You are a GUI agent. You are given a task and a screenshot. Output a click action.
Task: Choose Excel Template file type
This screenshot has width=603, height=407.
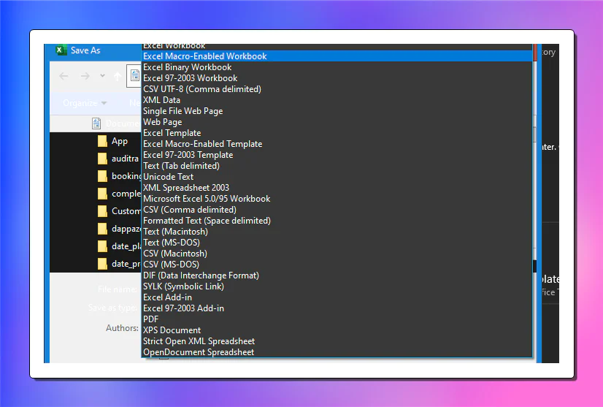337,133
